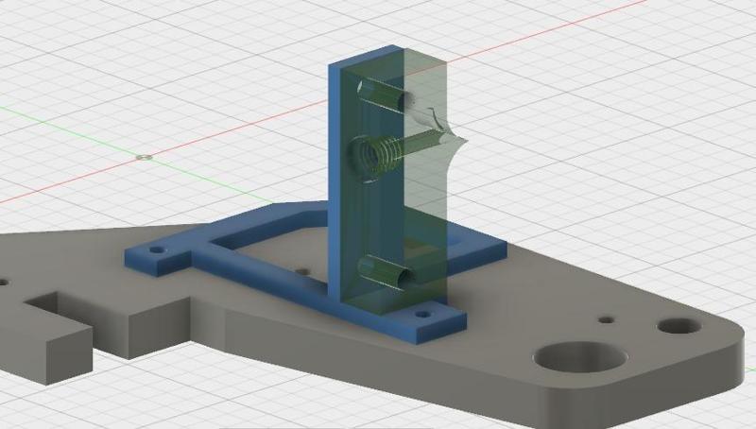This screenshot has height=429, width=756.
Task: Pick the lower cylindrical hole in green block
Action: [386, 273]
